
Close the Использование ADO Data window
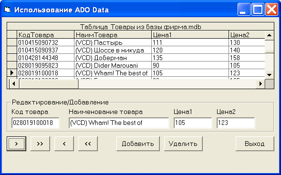tap(271, 10)
